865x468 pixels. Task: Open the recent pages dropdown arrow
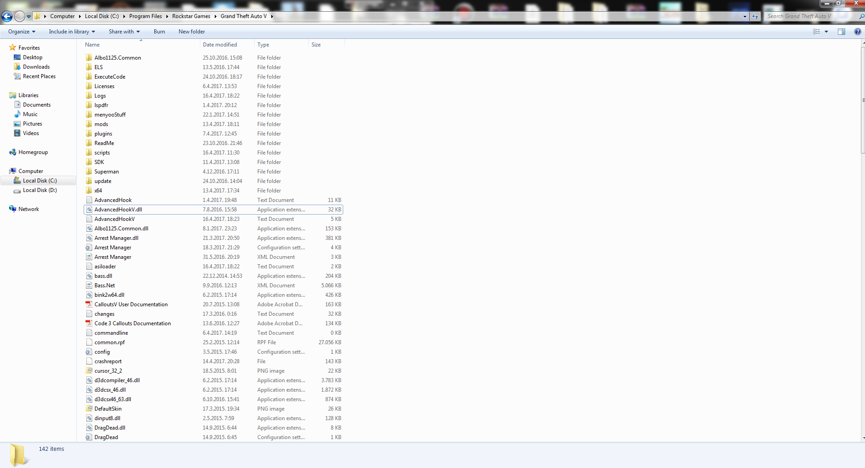28,17
